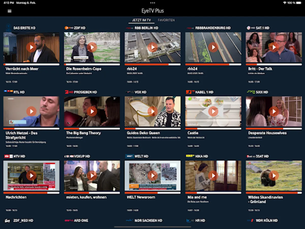
Task: Play RTL HD Ulrich Wetzel stream
Action: click(x=31, y=111)
